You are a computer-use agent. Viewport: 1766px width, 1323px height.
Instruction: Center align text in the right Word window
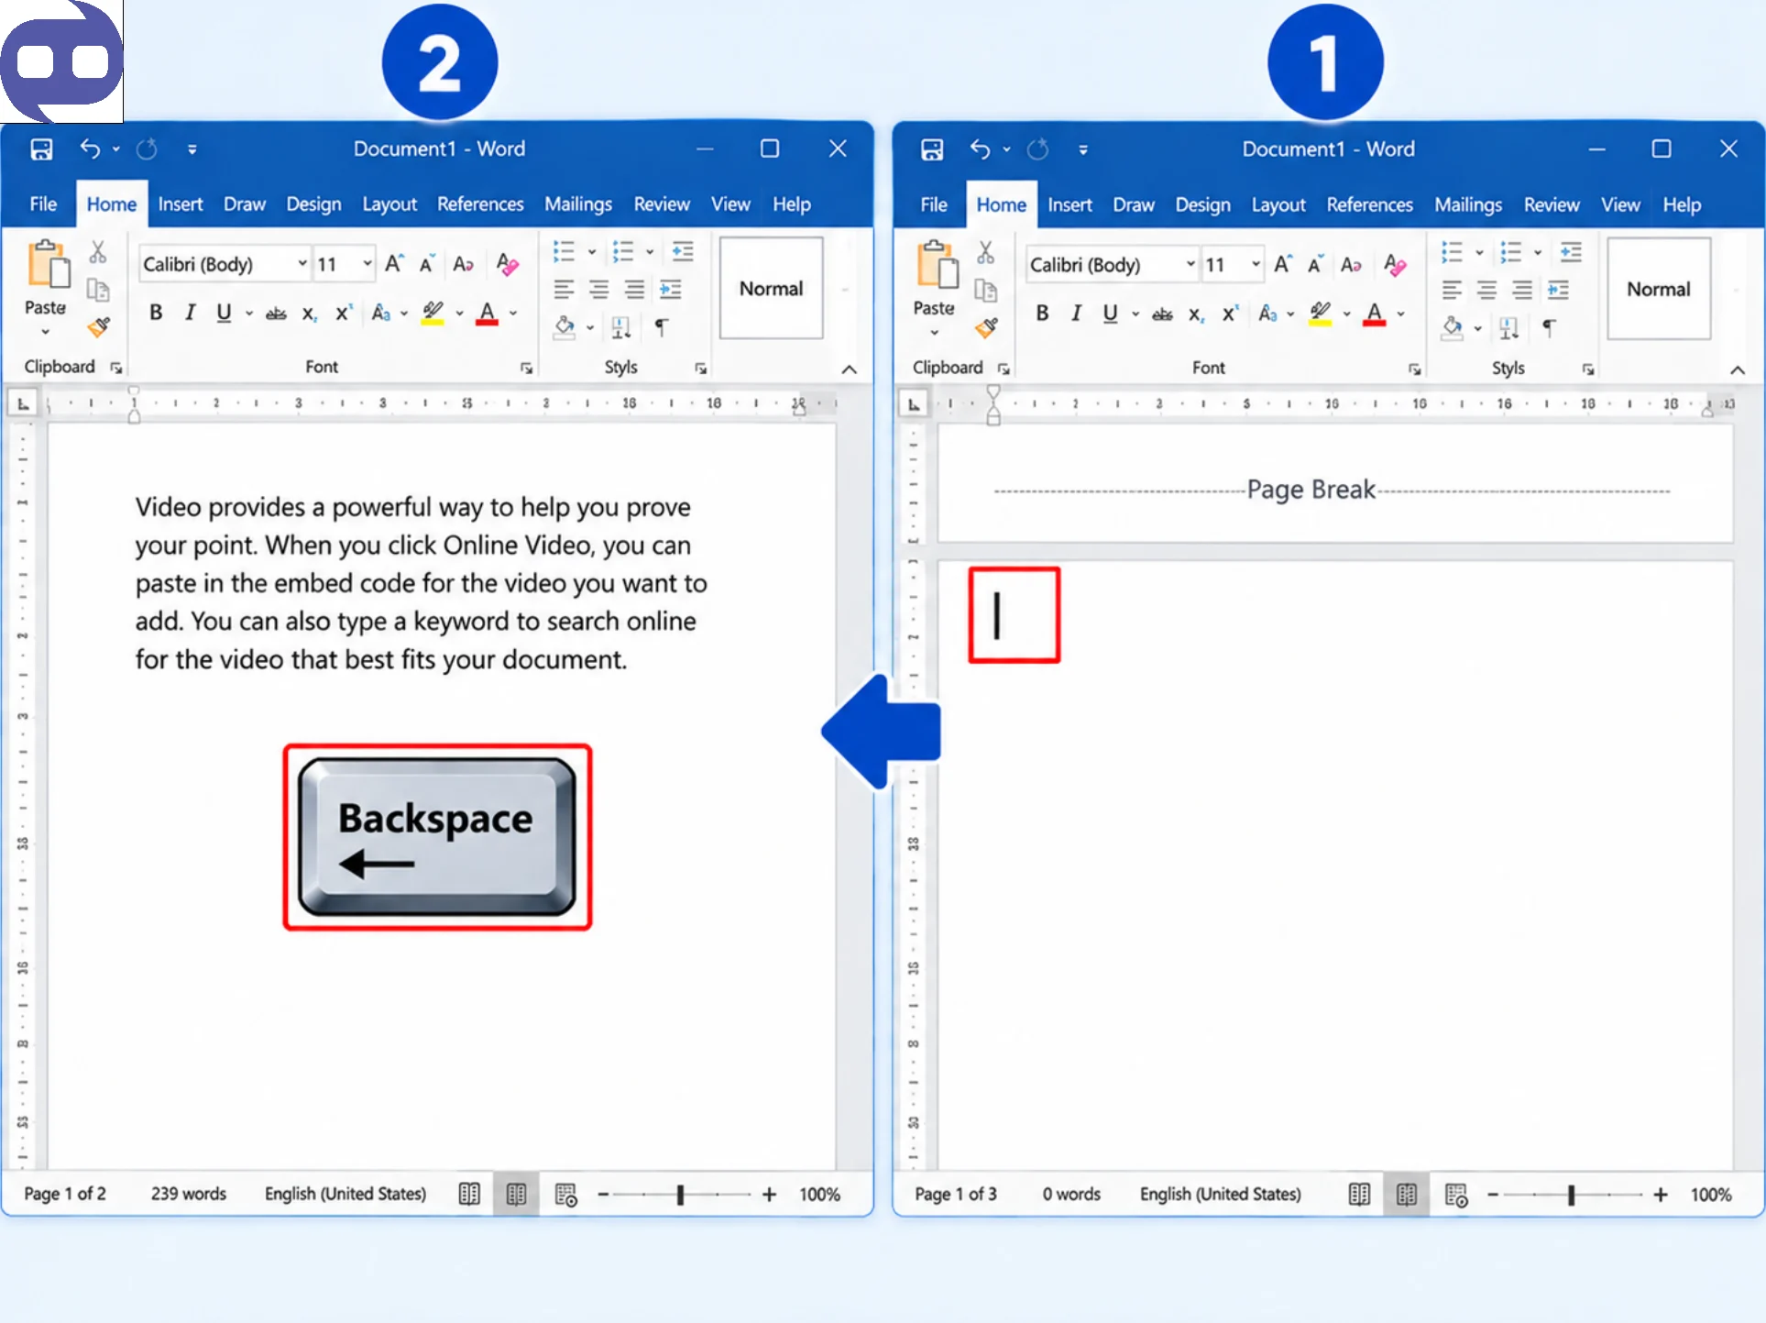click(1486, 291)
